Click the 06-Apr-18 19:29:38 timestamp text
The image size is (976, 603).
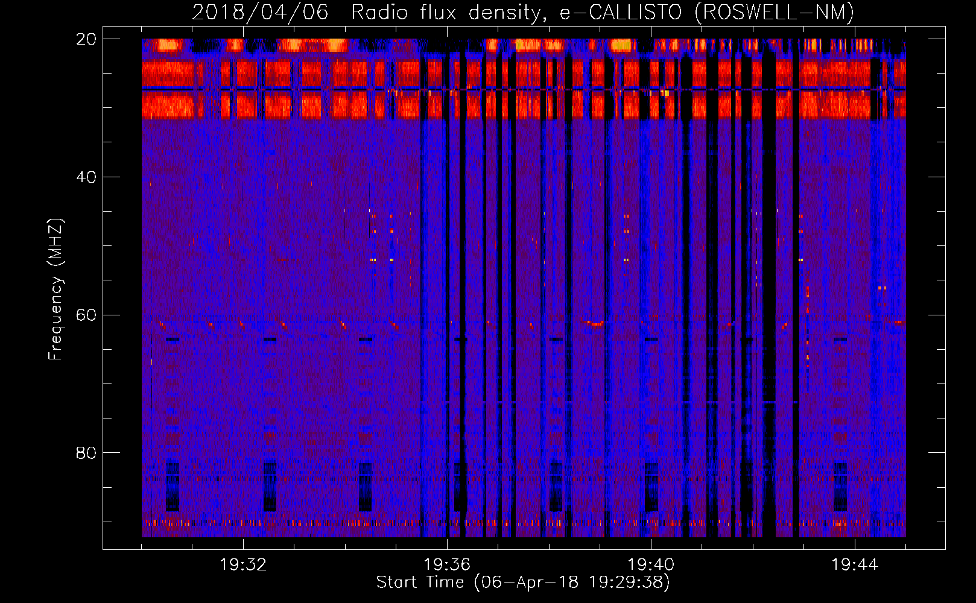(x=572, y=582)
